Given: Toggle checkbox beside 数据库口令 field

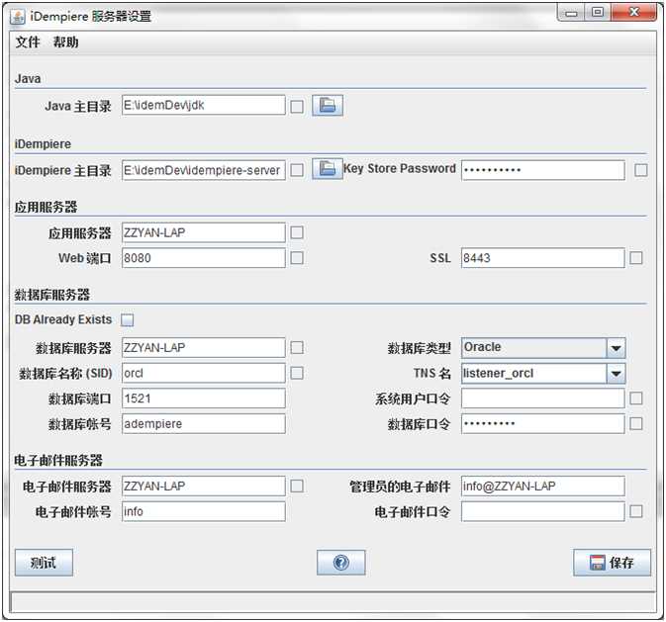Looking at the screenshot, I should point(636,423).
